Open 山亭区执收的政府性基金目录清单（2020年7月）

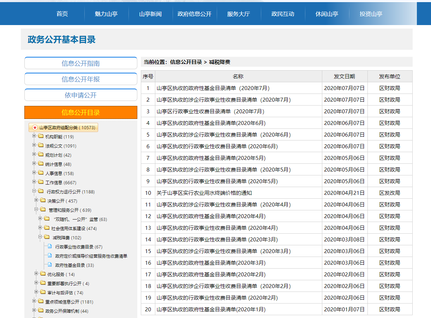tap(213, 88)
